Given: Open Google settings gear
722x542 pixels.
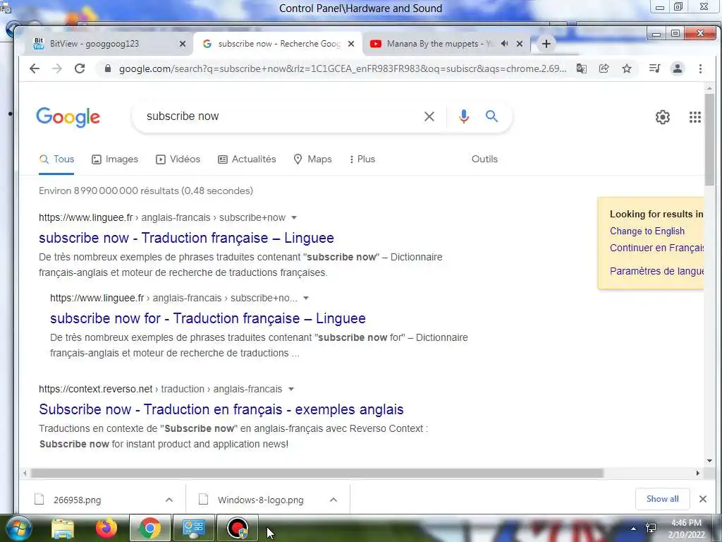Looking at the screenshot, I should (x=663, y=117).
